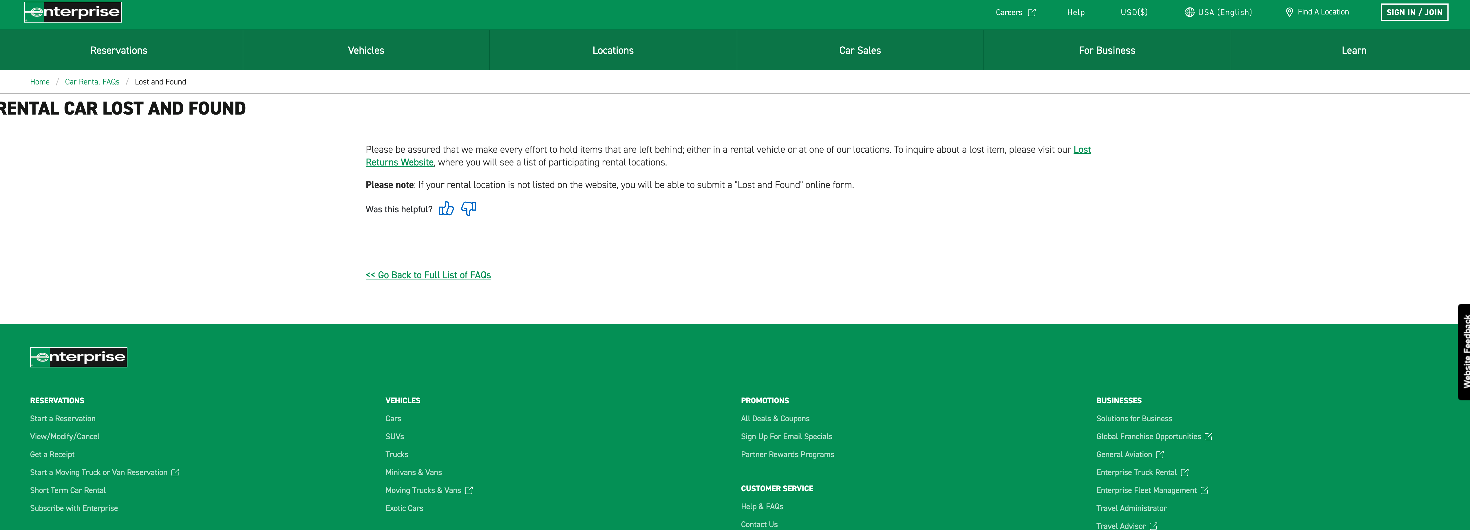Click Help & FAQs footer link

pos(762,507)
